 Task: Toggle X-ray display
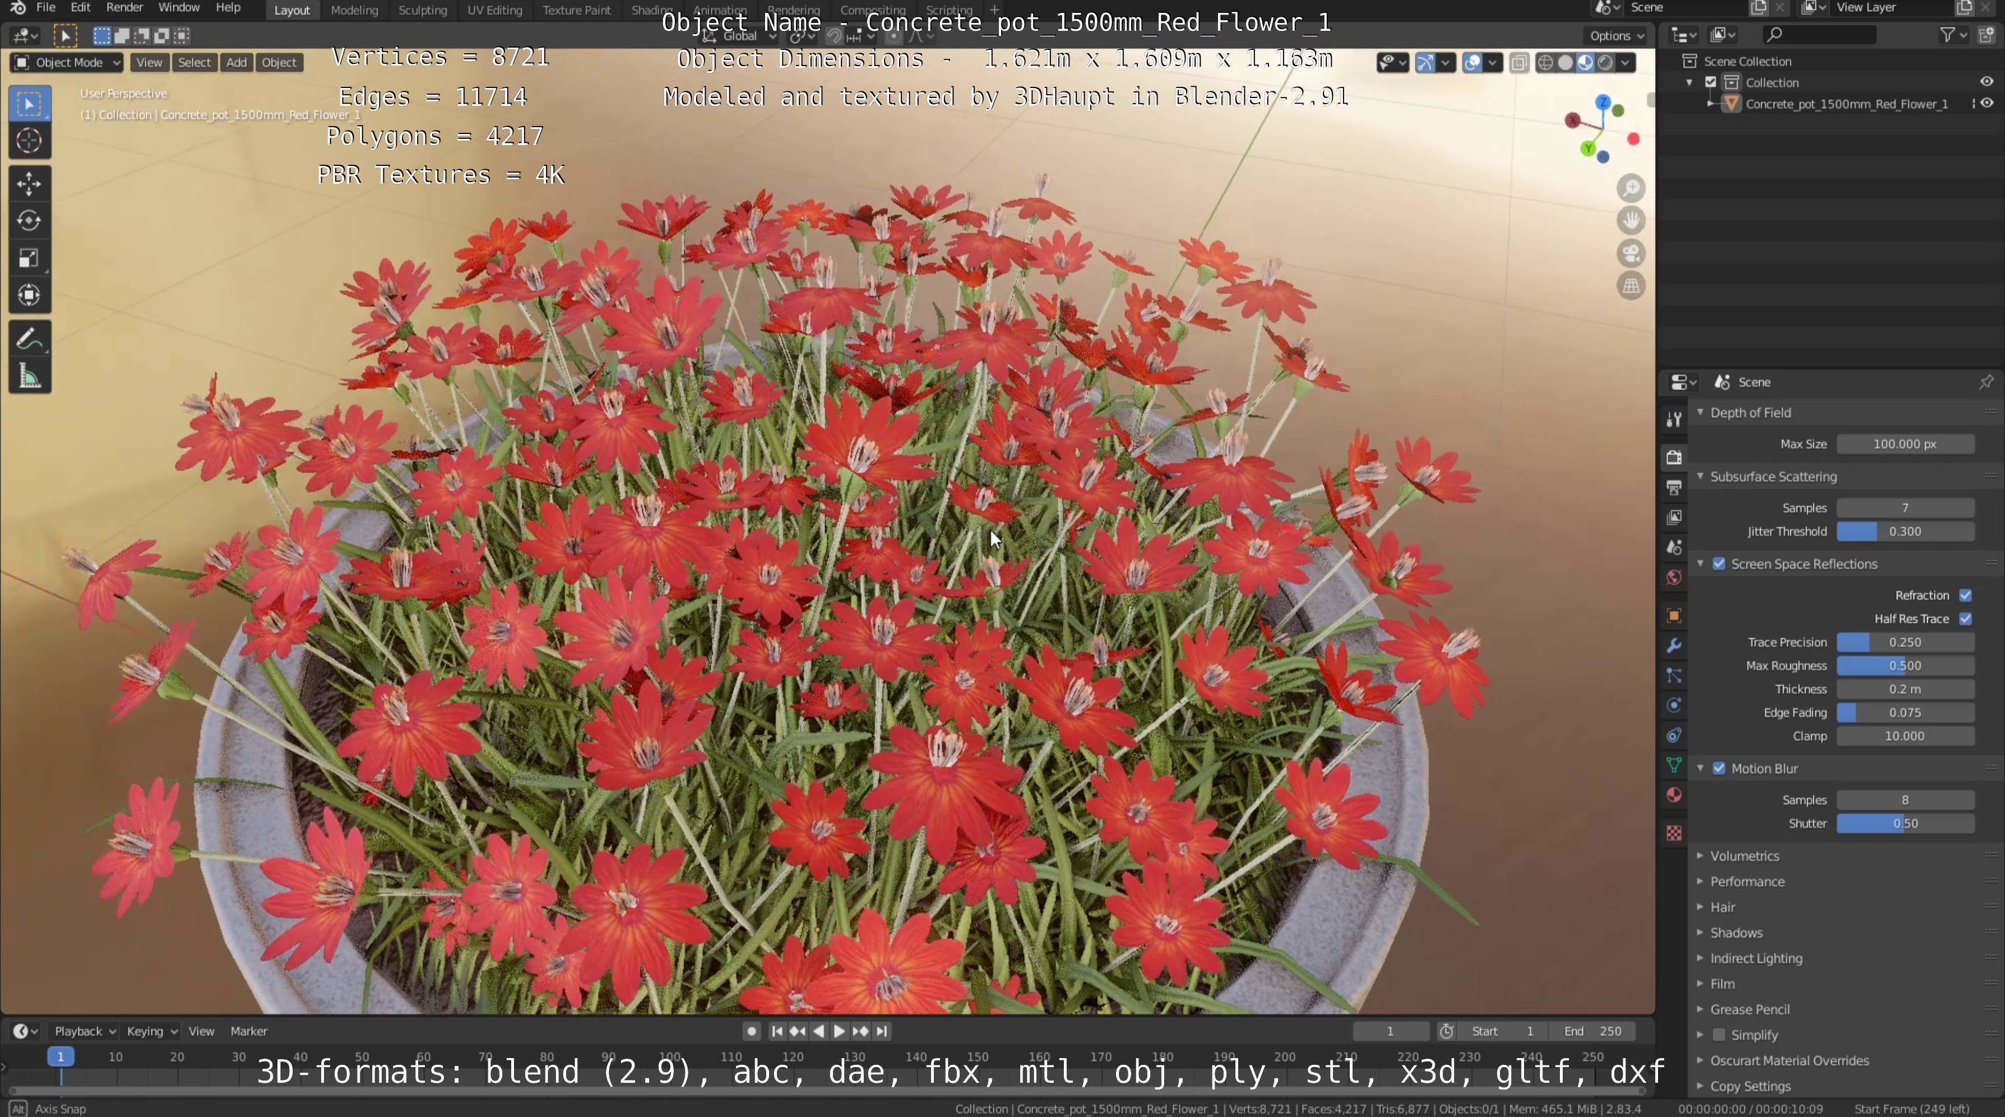coord(1518,63)
